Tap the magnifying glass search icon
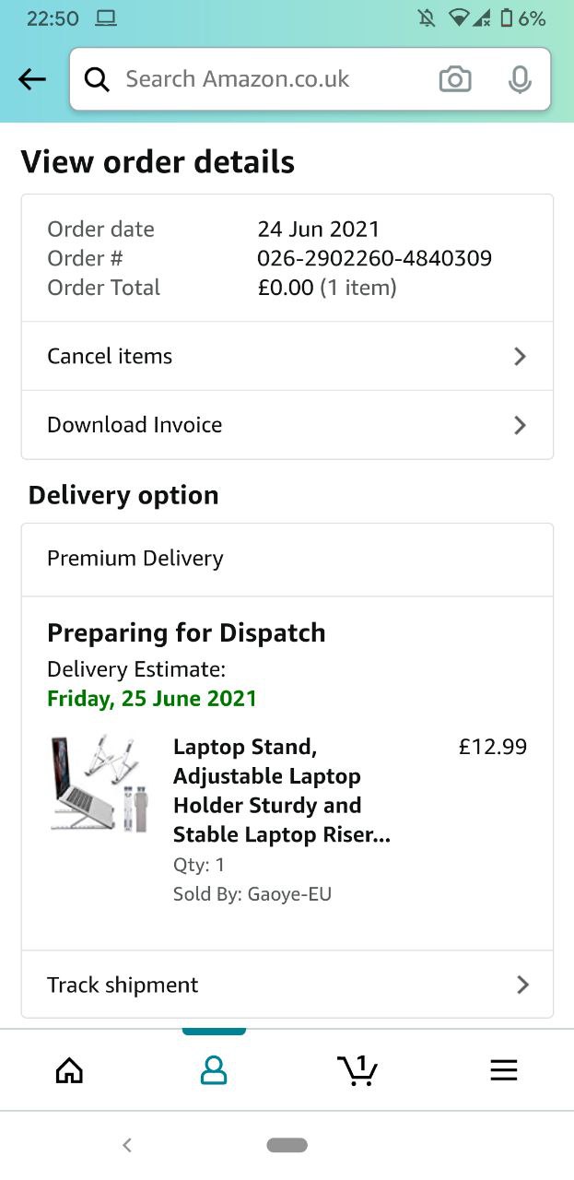This screenshot has width=574, height=1180. (97, 79)
